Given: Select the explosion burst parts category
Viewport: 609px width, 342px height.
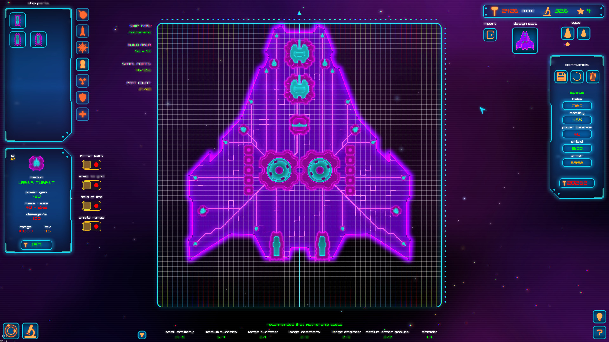Looking at the screenshot, I should (x=82, y=48).
